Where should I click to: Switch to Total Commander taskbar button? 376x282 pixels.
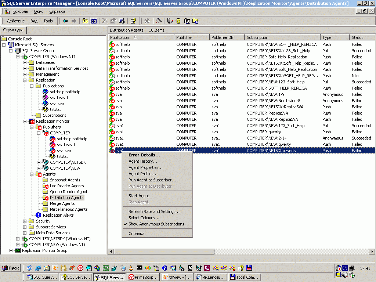click(245, 277)
